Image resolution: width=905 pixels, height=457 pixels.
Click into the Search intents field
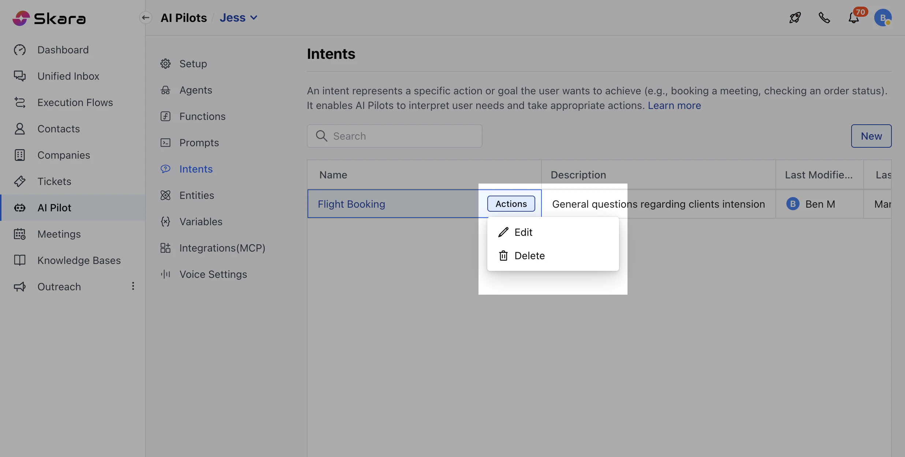click(395, 136)
